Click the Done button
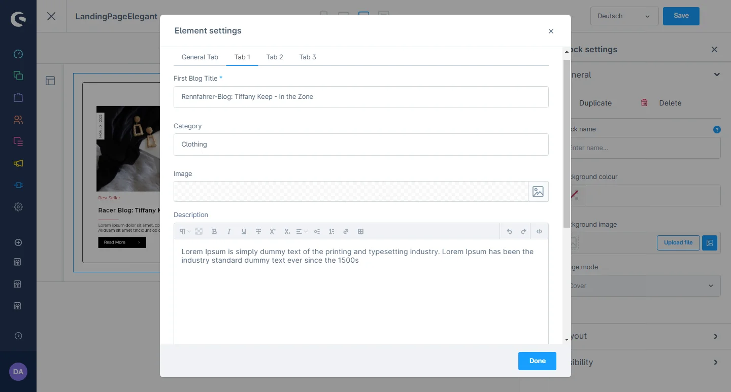Viewport: 731px width, 392px height. point(537,361)
